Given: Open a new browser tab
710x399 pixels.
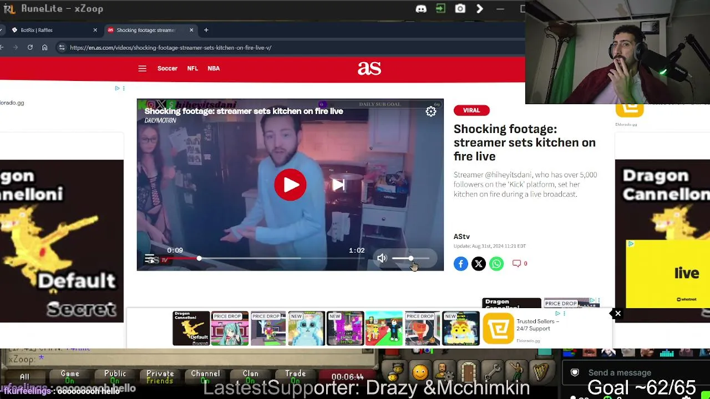Looking at the screenshot, I should click(x=206, y=30).
